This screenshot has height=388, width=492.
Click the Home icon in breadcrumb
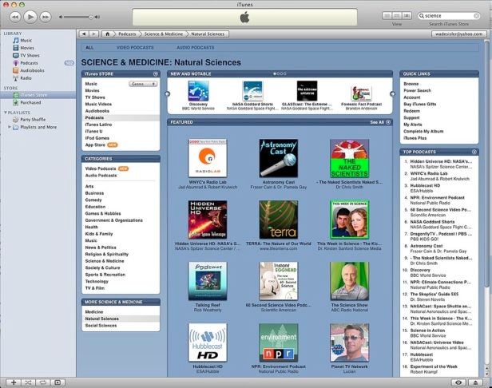click(107, 34)
